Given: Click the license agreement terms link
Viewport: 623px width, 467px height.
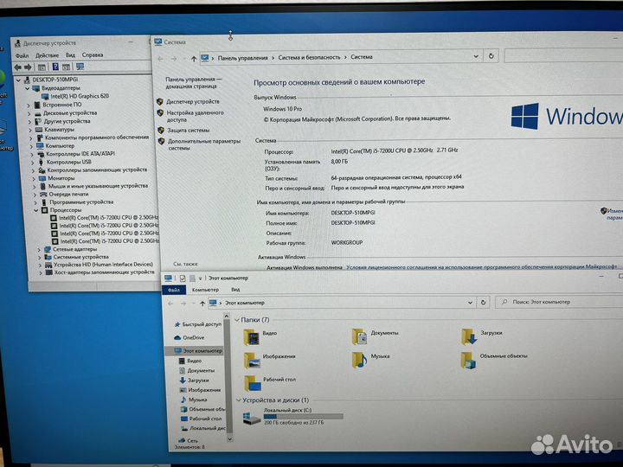Looking at the screenshot, I should (x=482, y=267).
